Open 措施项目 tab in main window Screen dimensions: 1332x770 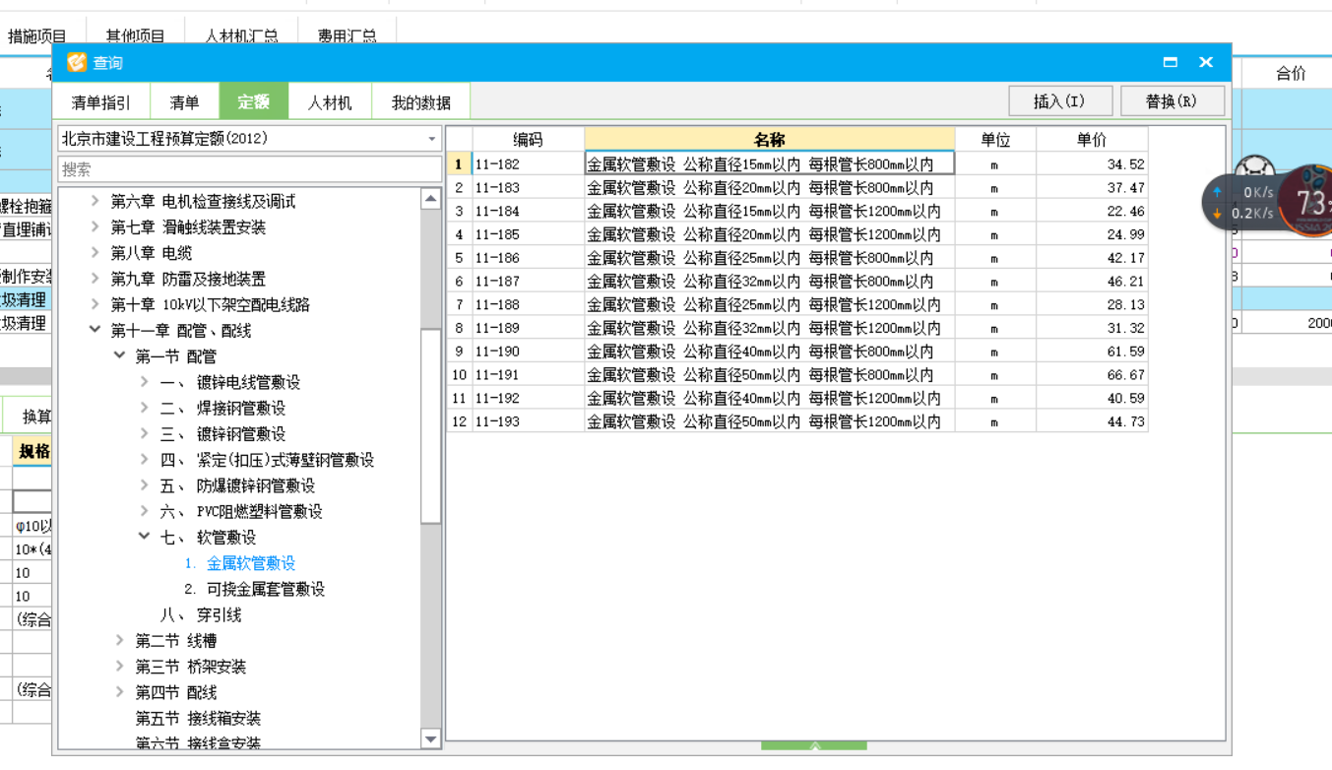tap(37, 36)
